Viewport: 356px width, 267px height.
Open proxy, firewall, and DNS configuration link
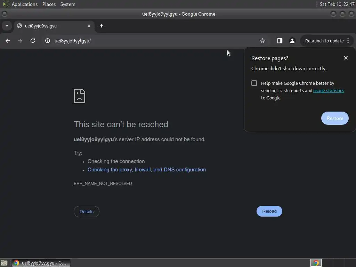pyautogui.click(x=147, y=170)
